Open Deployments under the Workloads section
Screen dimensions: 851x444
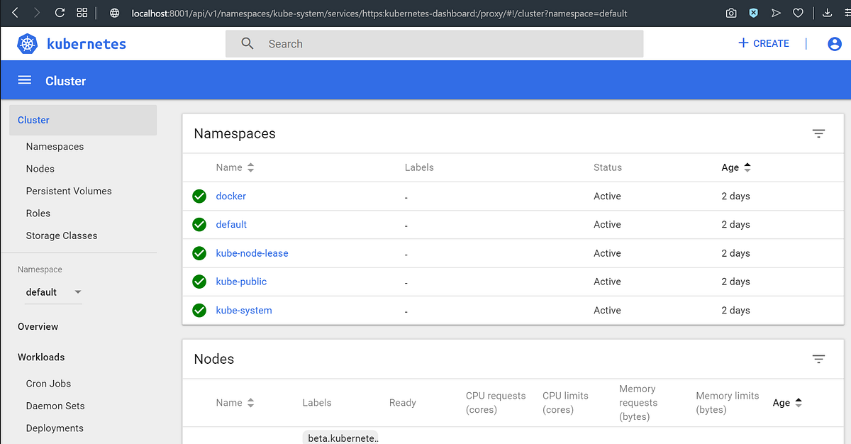pyautogui.click(x=55, y=428)
